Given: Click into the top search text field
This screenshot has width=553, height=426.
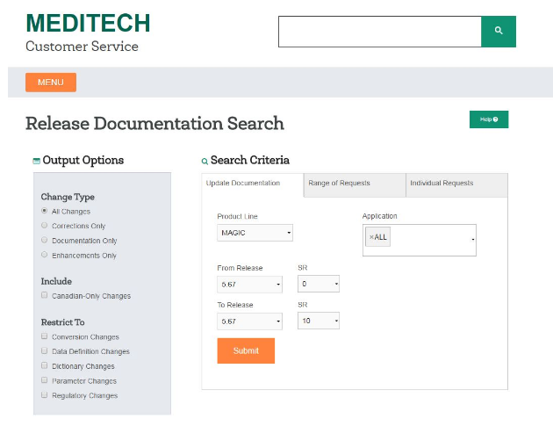Looking at the screenshot, I should point(379,32).
